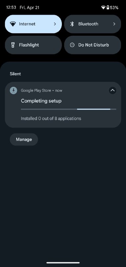Screen dimensions: 126x267
Task: Tap the Wi-Fi icon in Internet tile
Action: tap(13, 24)
